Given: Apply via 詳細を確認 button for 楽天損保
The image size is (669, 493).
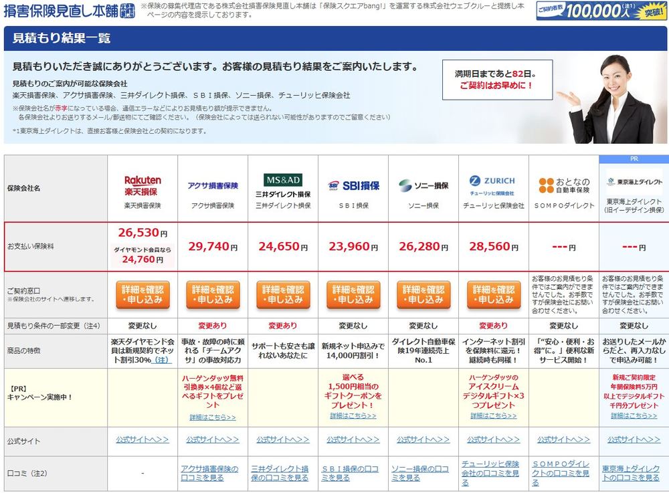Looking at the screenshot, I should (x=142, y=295).
